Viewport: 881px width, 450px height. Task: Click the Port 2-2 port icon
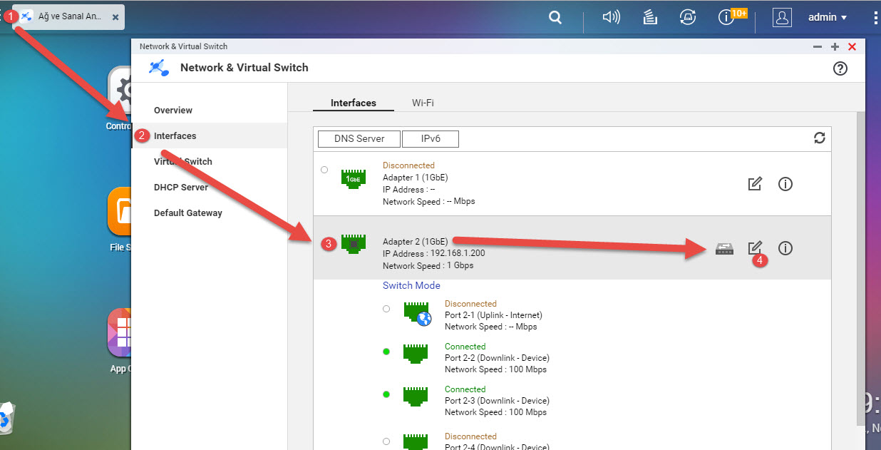tap(416, 353)
